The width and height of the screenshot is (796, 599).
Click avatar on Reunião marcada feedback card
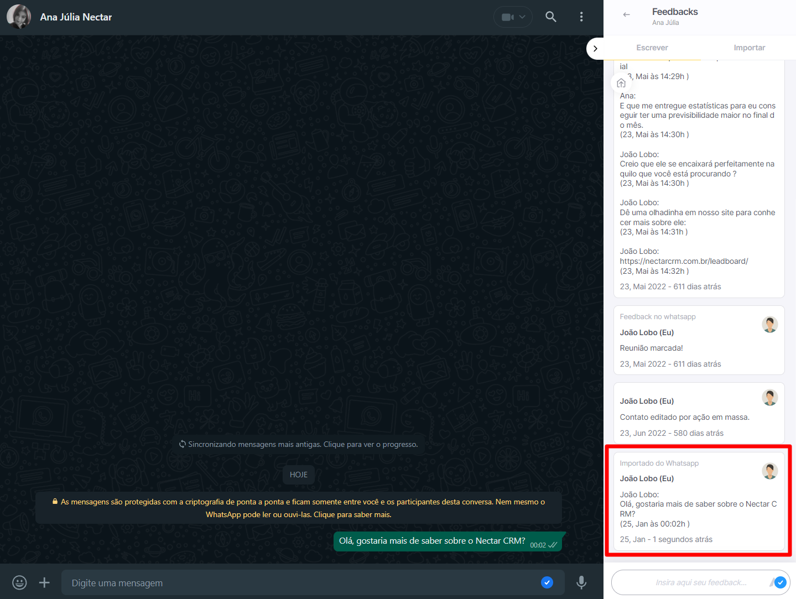[770, 324]
